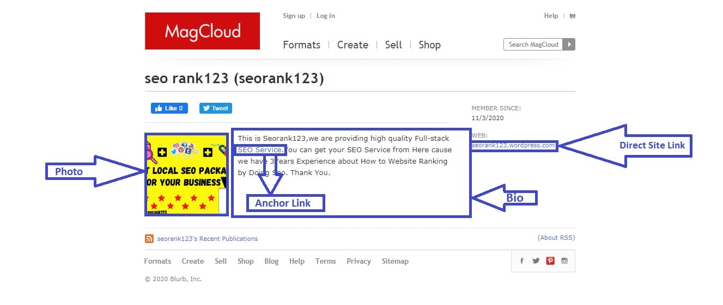Open the Formats menu in top navigation
This screenshot has height=305, width=723.
click(x=301, y=45)
